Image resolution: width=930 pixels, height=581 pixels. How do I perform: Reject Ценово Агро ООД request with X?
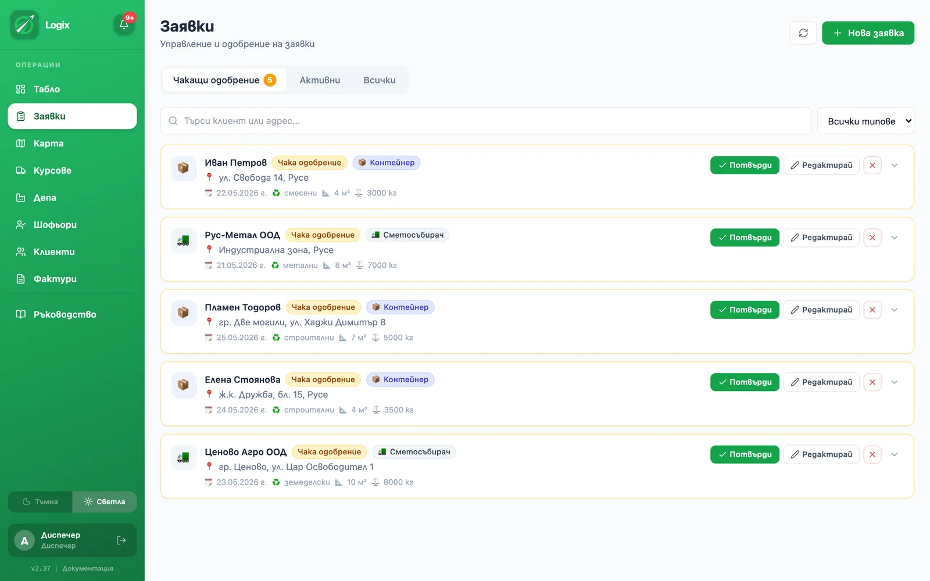click(x=872, y=454)
